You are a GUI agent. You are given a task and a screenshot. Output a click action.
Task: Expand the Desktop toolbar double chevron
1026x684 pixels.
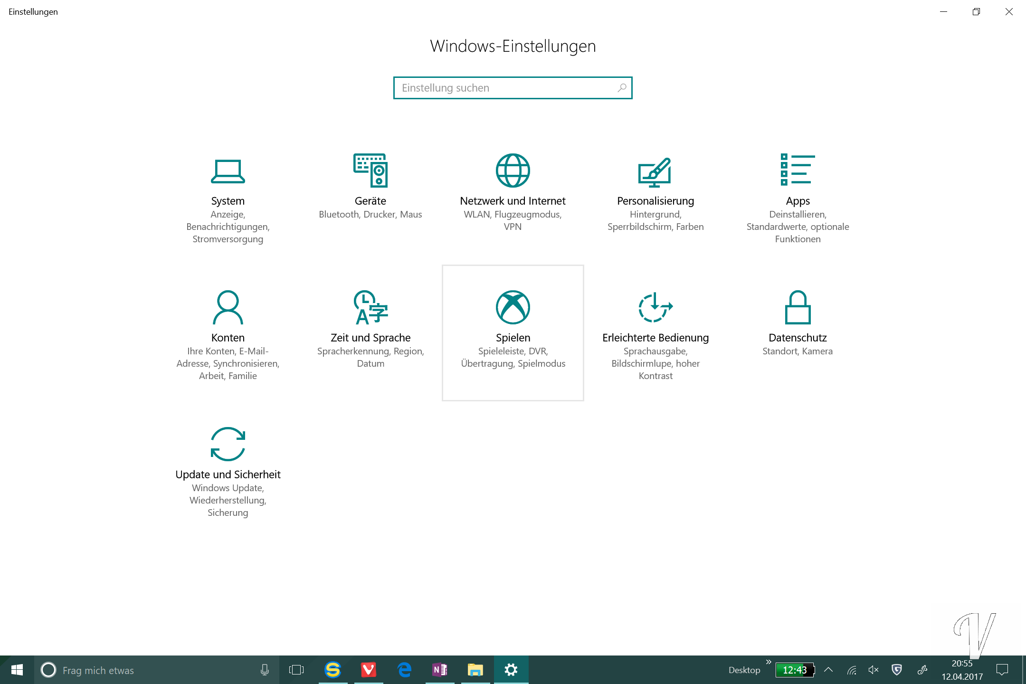[769, 662]
